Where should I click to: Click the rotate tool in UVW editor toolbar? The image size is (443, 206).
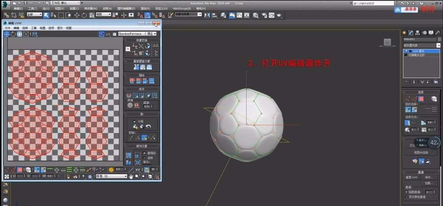pos(13,34)
